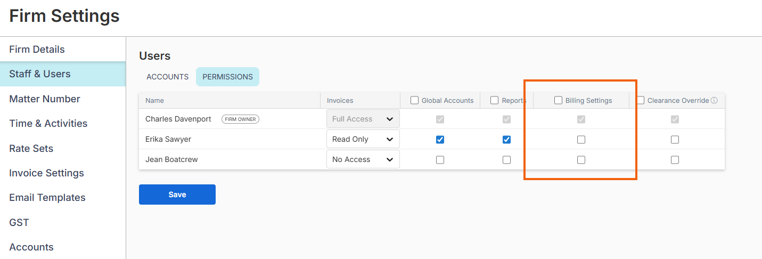Uncheck Reports for Erika Sawyer
Screen dimensions: 762x259
[x=506, y=140]
